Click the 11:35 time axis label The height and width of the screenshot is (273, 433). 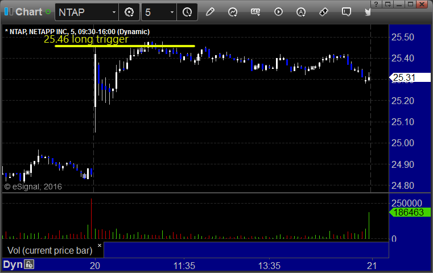click(x=184, y=266)
